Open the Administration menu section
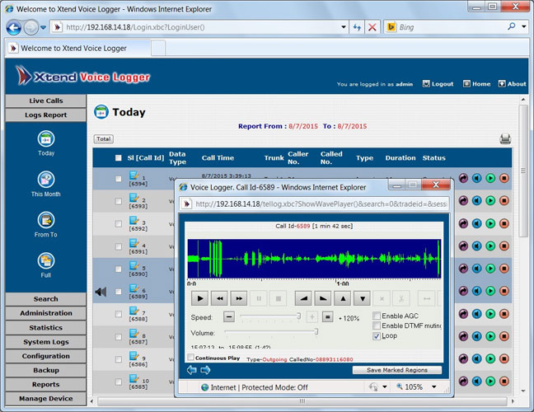 (x=46, y=313)
